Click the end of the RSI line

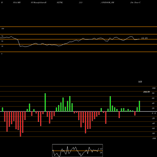139,39
